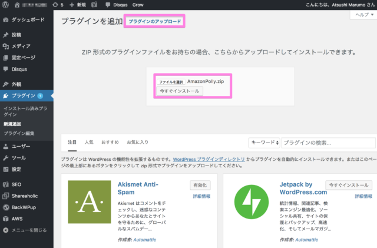The image size is (377, 248).
Task: Open 詳細情報 for Jetpack
Action: point(363,196)
